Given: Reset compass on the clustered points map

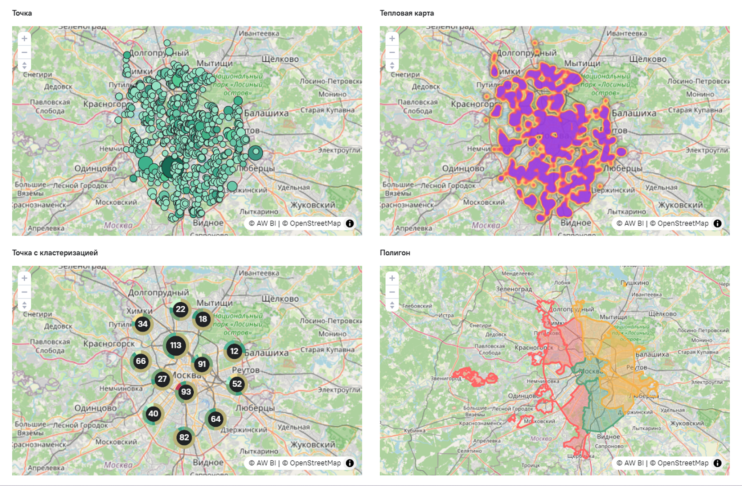Looking at the screenshot, I should point(24,305).
